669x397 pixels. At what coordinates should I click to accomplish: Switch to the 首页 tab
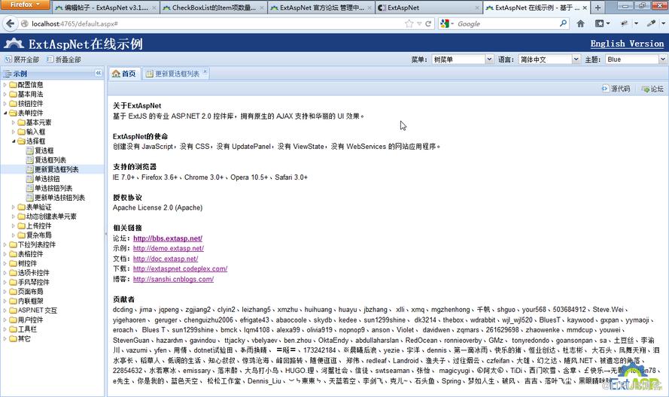[x=124, y=74]
